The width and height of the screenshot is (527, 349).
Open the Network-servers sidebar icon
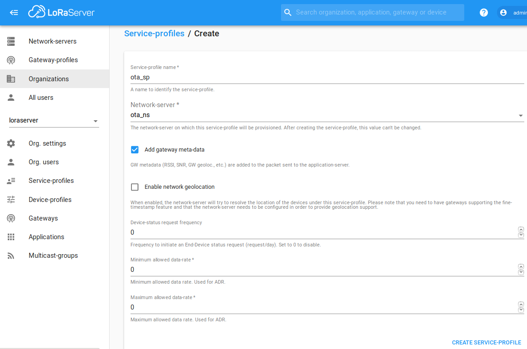coord(11,41)
